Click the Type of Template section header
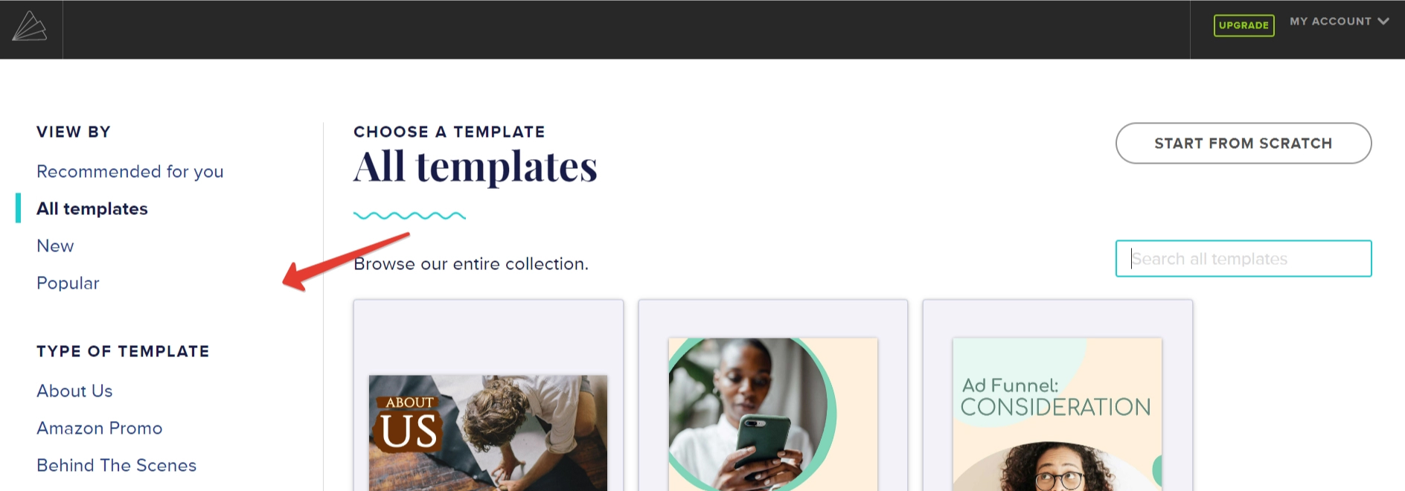1405x491 pixels. (123, 352)
